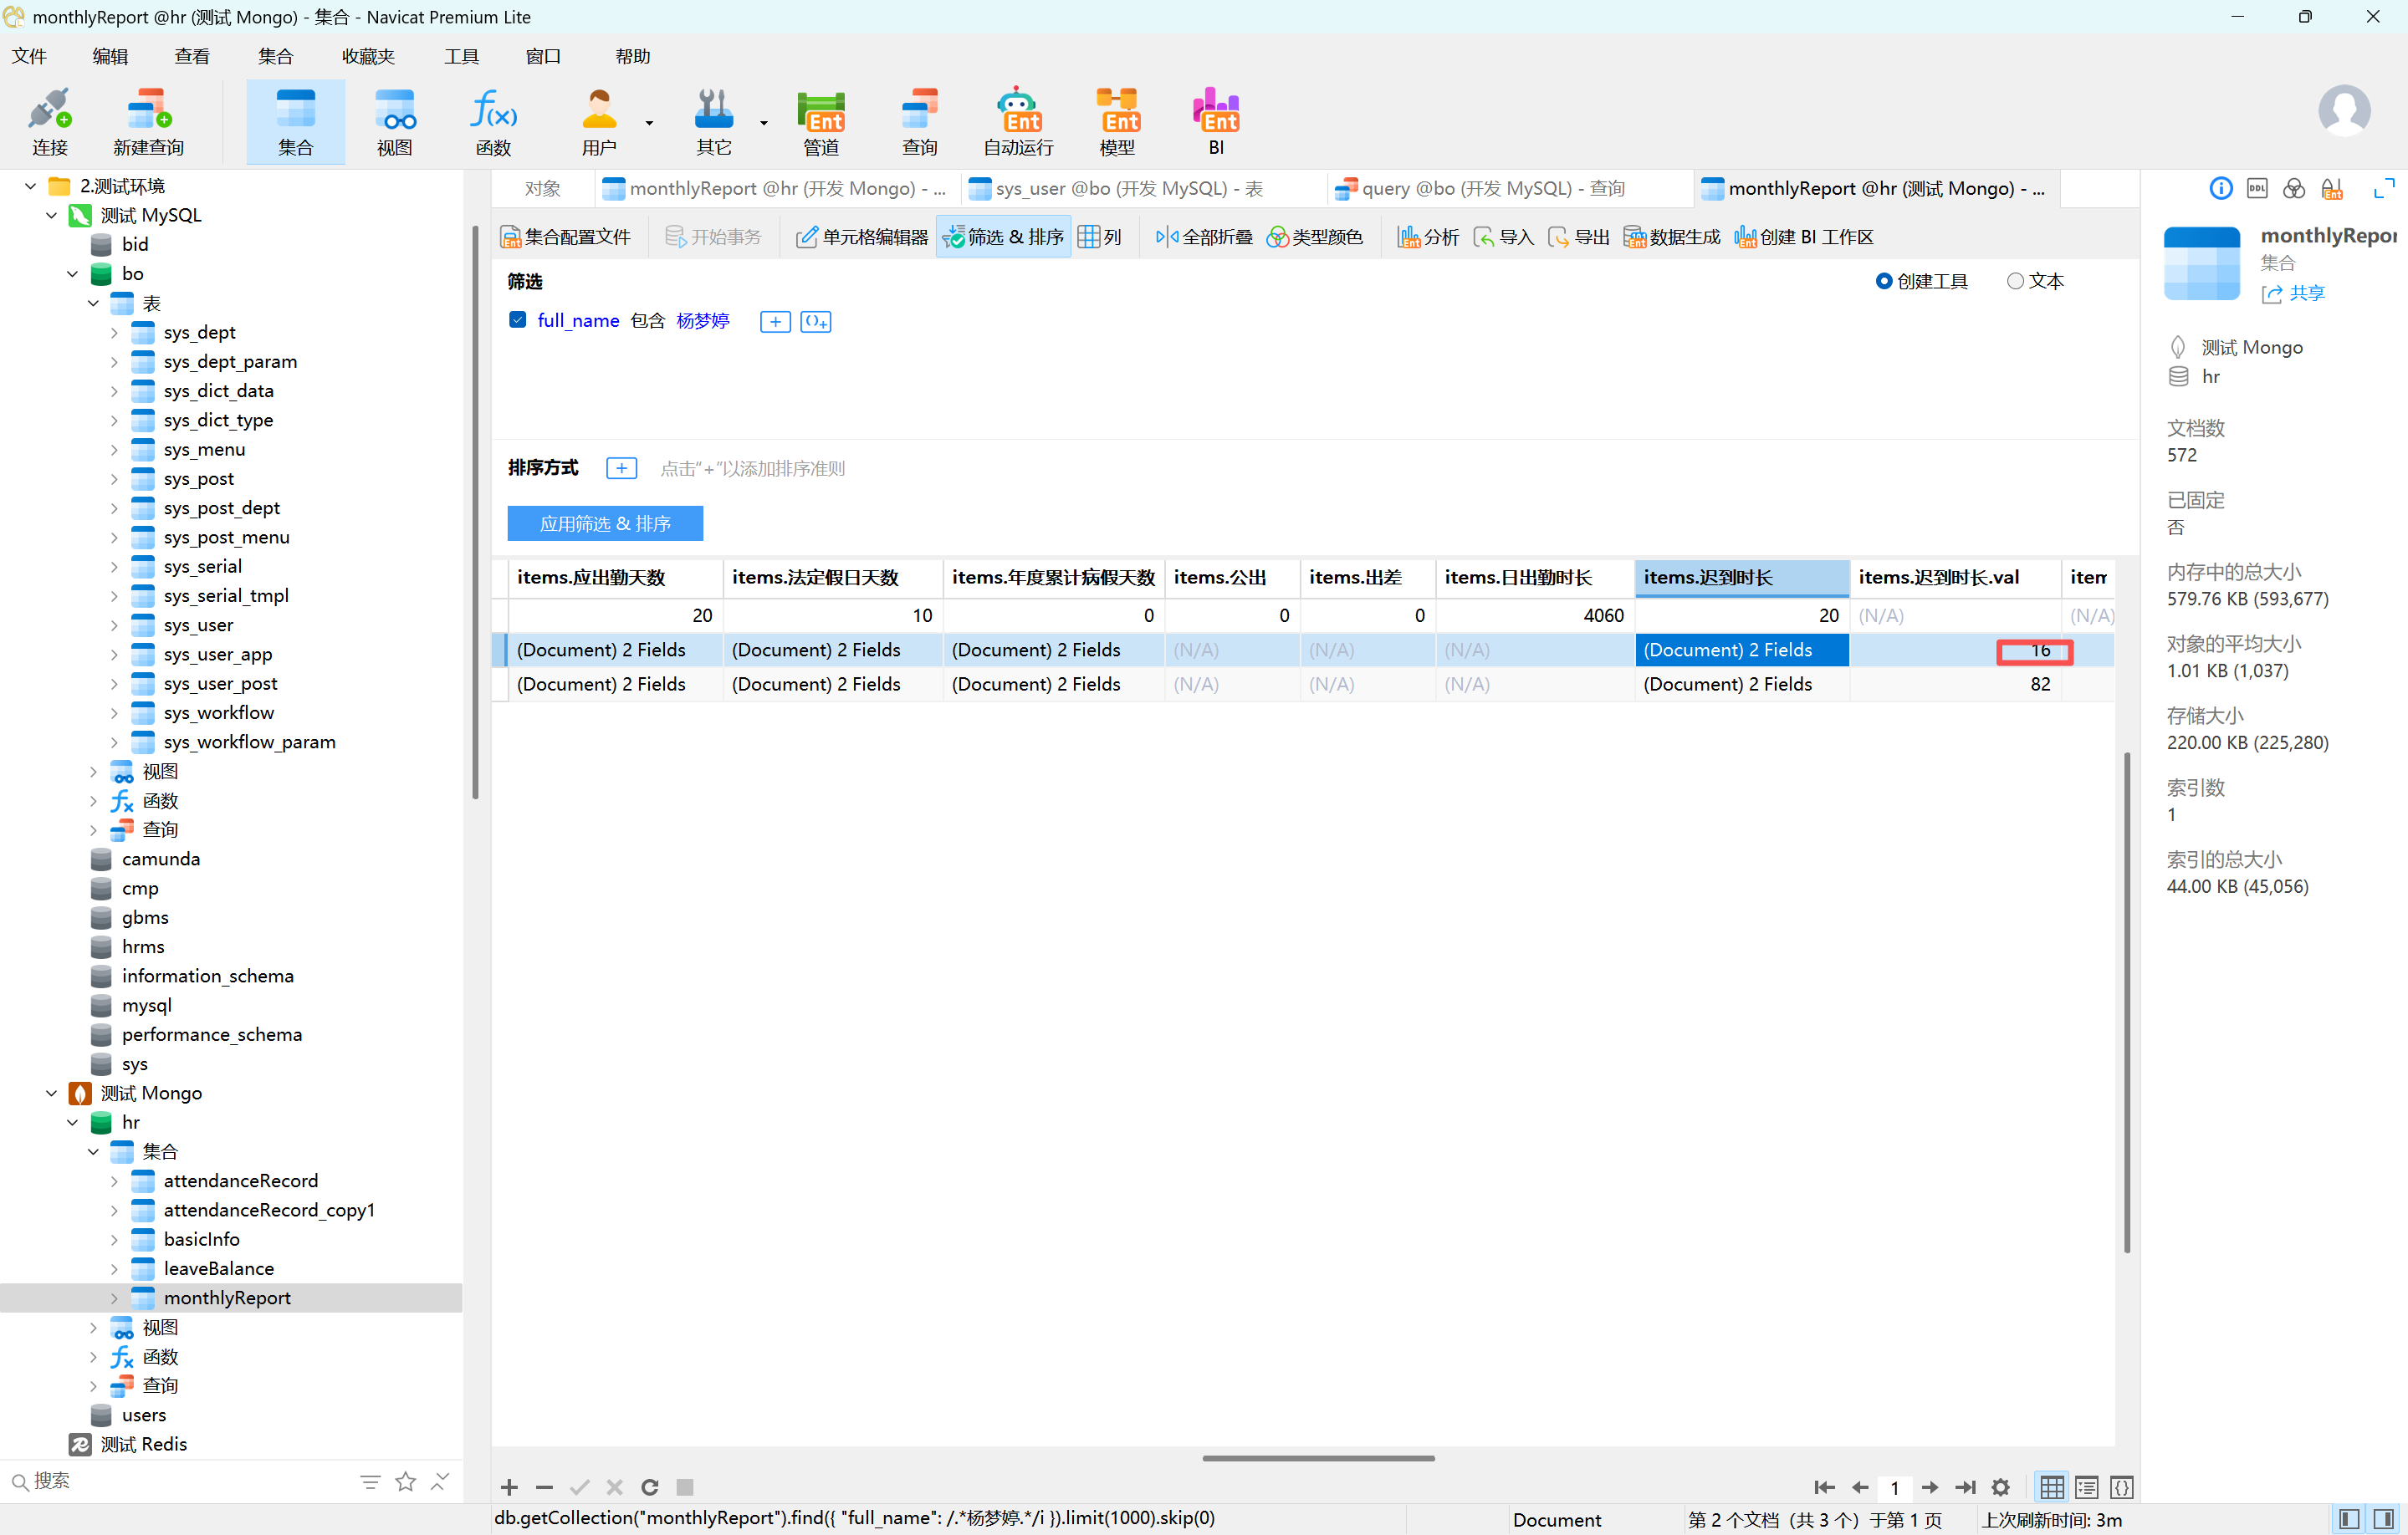Uncheck the full_name filter checkbox
Viewport: 2408px width, 1535px height.
tap(517, 319)
